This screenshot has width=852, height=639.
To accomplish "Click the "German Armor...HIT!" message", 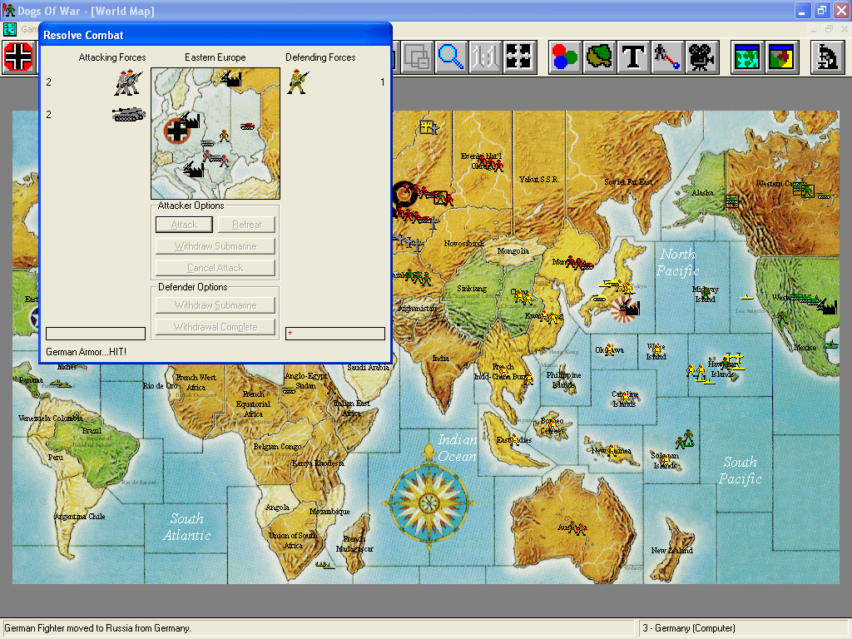I will coord(86,352).
